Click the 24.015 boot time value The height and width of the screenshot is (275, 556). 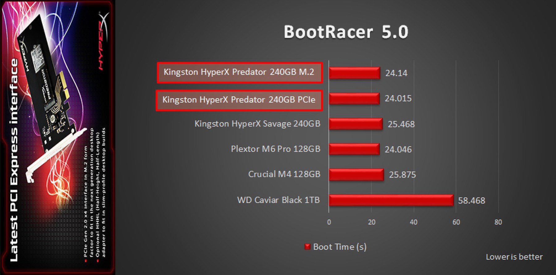click(x=398, y=98)
